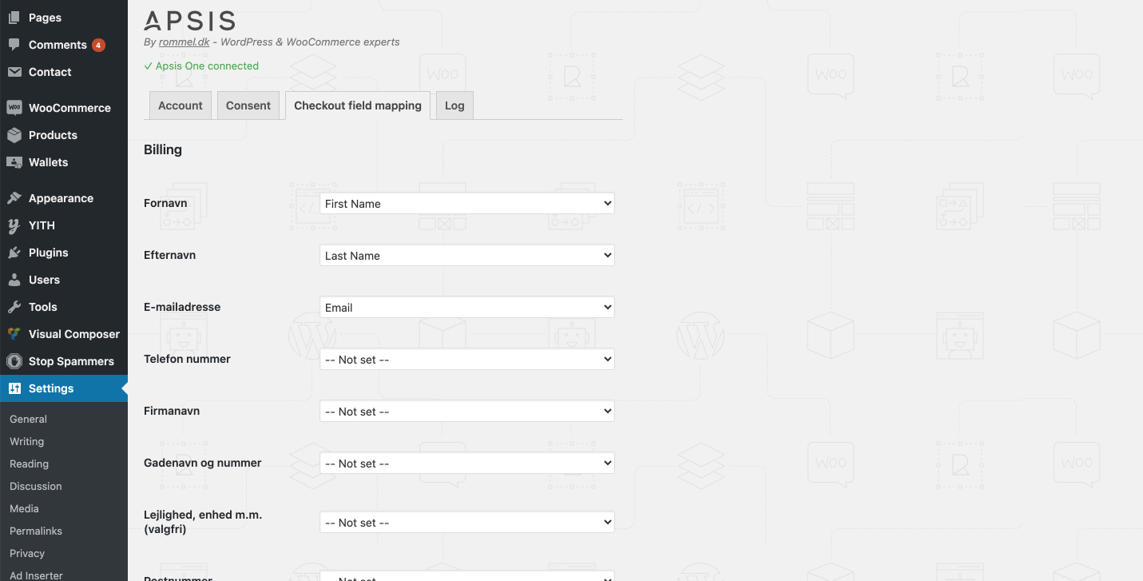Open the Gadenavn og nummer dropdown
This screenshot has height=581, width=1143.
point(467,464)
